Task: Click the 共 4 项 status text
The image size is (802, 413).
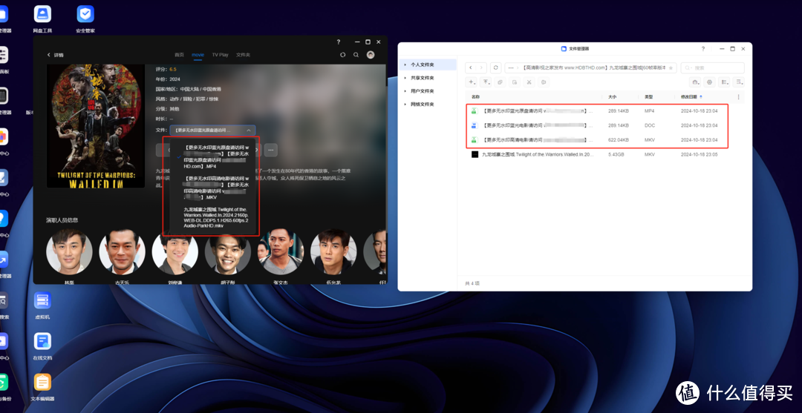Action: 472,283
